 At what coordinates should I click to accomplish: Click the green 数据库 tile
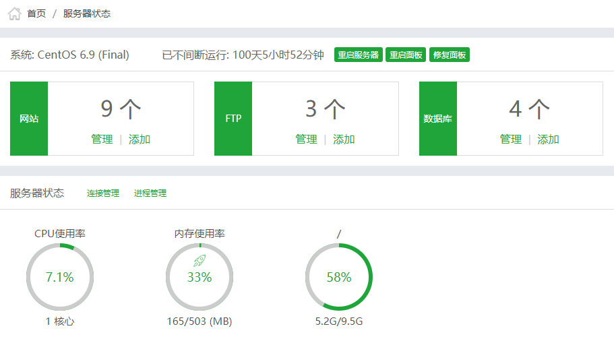pyautogui.click(x=437, y=119)
